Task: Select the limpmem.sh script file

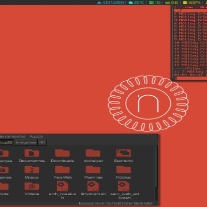Action: click(x=93, y=188)
